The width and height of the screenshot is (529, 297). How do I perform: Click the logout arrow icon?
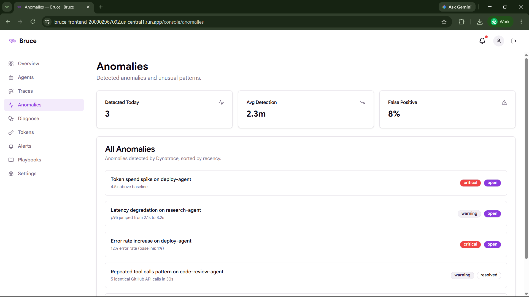(514, 41)
